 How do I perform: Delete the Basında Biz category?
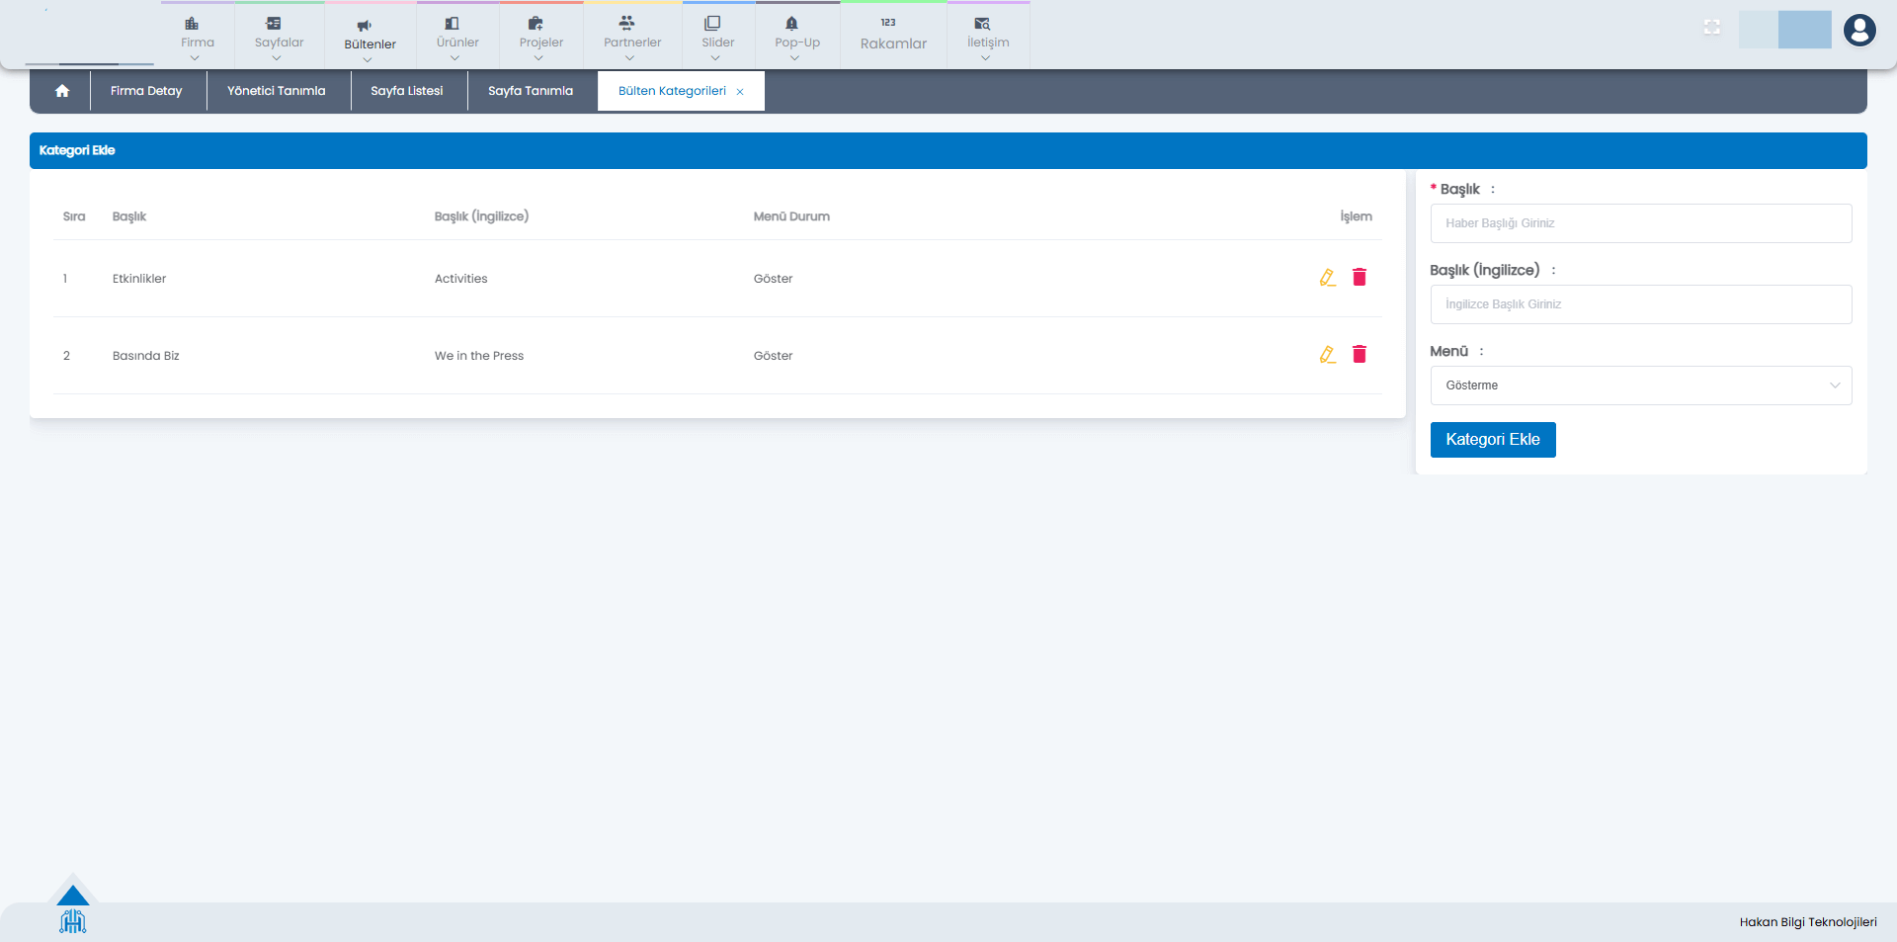pyautogui.click(x=1360, y=355)
